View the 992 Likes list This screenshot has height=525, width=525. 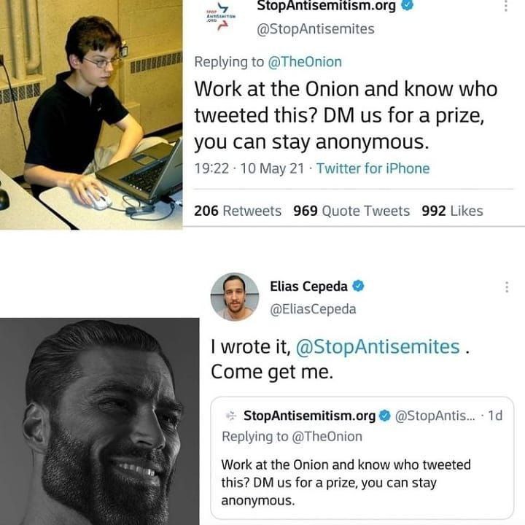click(x=452, y=211)
